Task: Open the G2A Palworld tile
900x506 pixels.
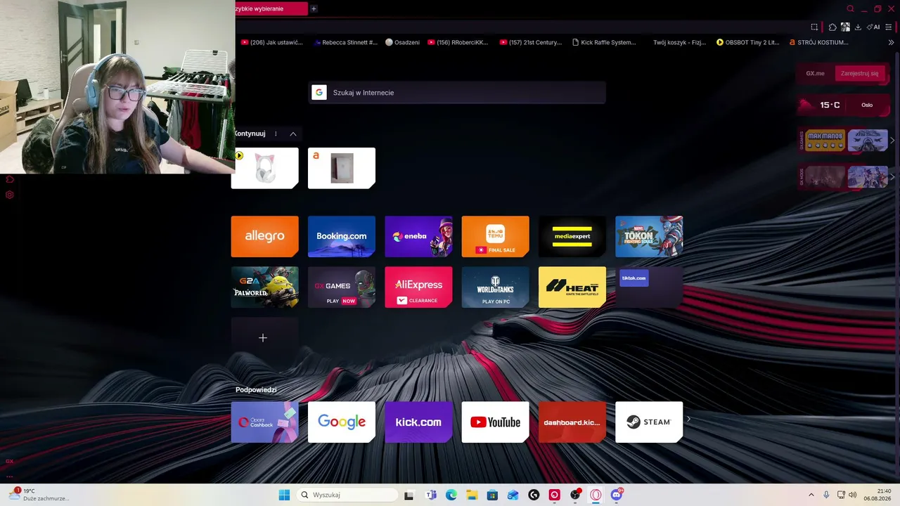Action: tap(264, 287)
